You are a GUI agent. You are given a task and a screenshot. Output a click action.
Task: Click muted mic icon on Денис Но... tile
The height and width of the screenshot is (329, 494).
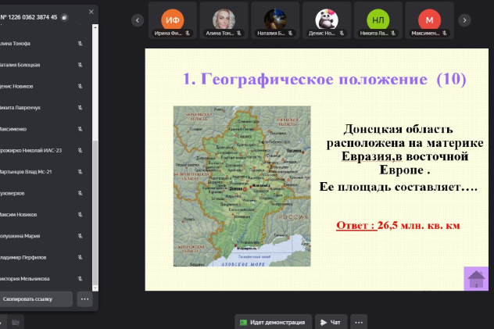click(x=342, y=33)
